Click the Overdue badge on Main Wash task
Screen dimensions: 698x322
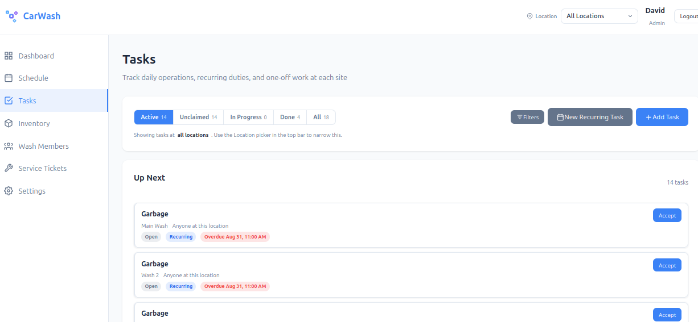point(235,237)
